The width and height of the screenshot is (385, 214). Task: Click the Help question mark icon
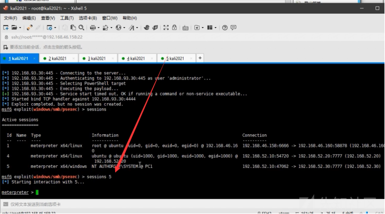pos(225,28)
